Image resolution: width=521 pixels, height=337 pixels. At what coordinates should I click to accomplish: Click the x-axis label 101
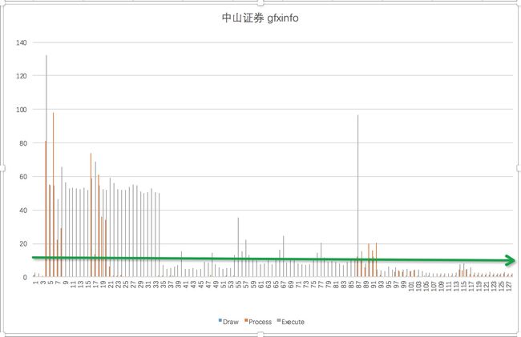(x=411, y=285)
